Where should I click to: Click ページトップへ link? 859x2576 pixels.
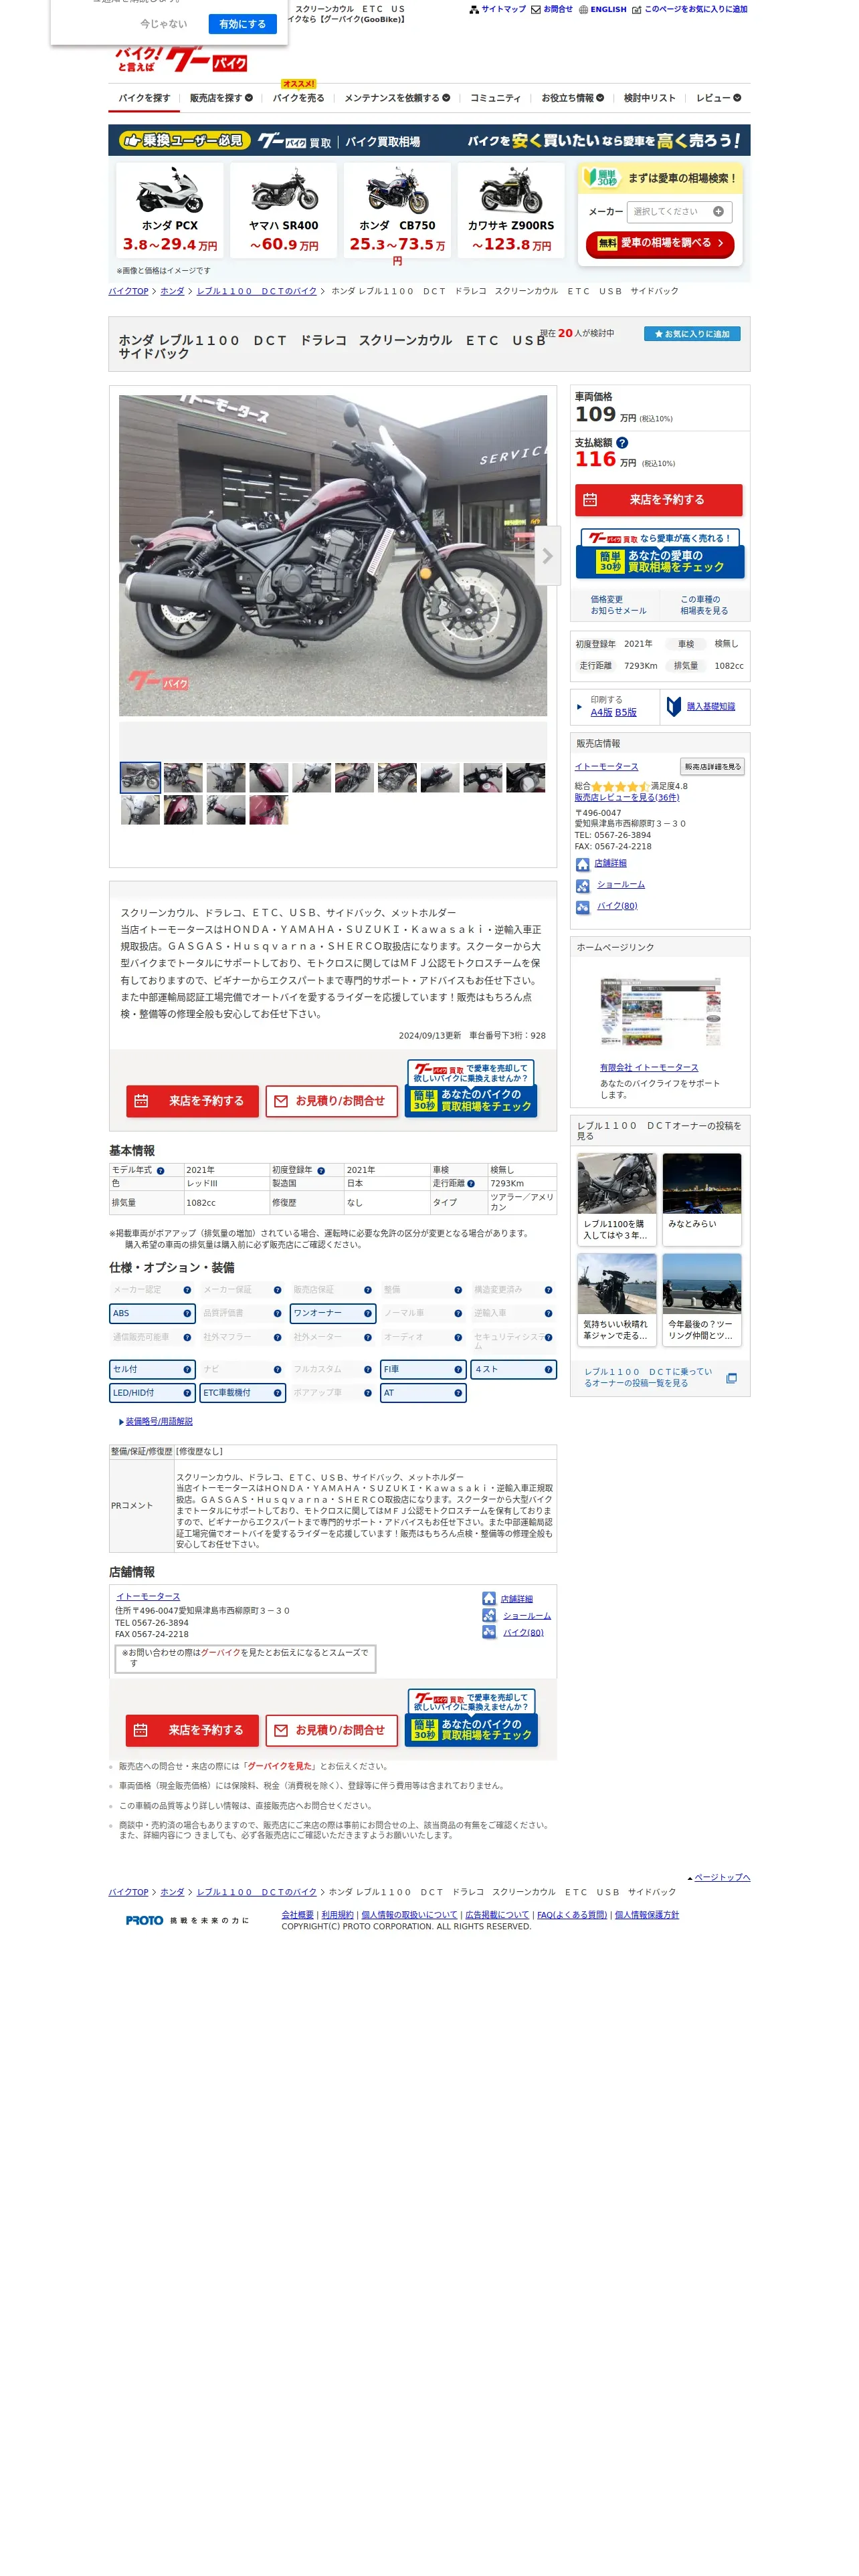721,1877
